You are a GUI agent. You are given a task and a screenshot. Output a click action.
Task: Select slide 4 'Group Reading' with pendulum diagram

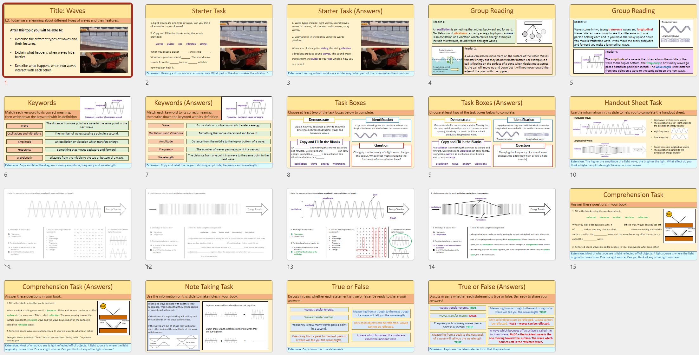pos(492,40)
